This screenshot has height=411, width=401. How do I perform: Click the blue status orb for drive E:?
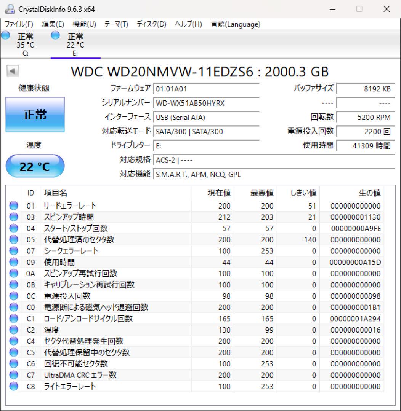[x=55, y=35]
